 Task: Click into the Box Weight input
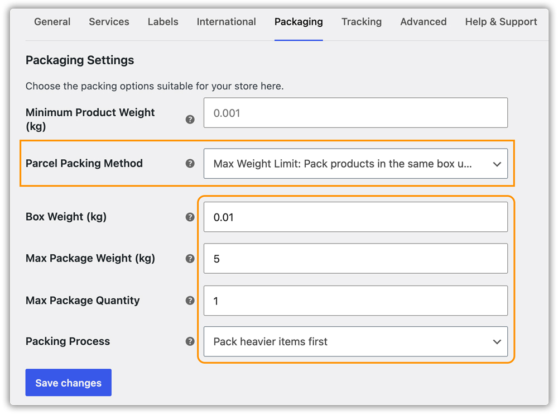coord(355,217)
